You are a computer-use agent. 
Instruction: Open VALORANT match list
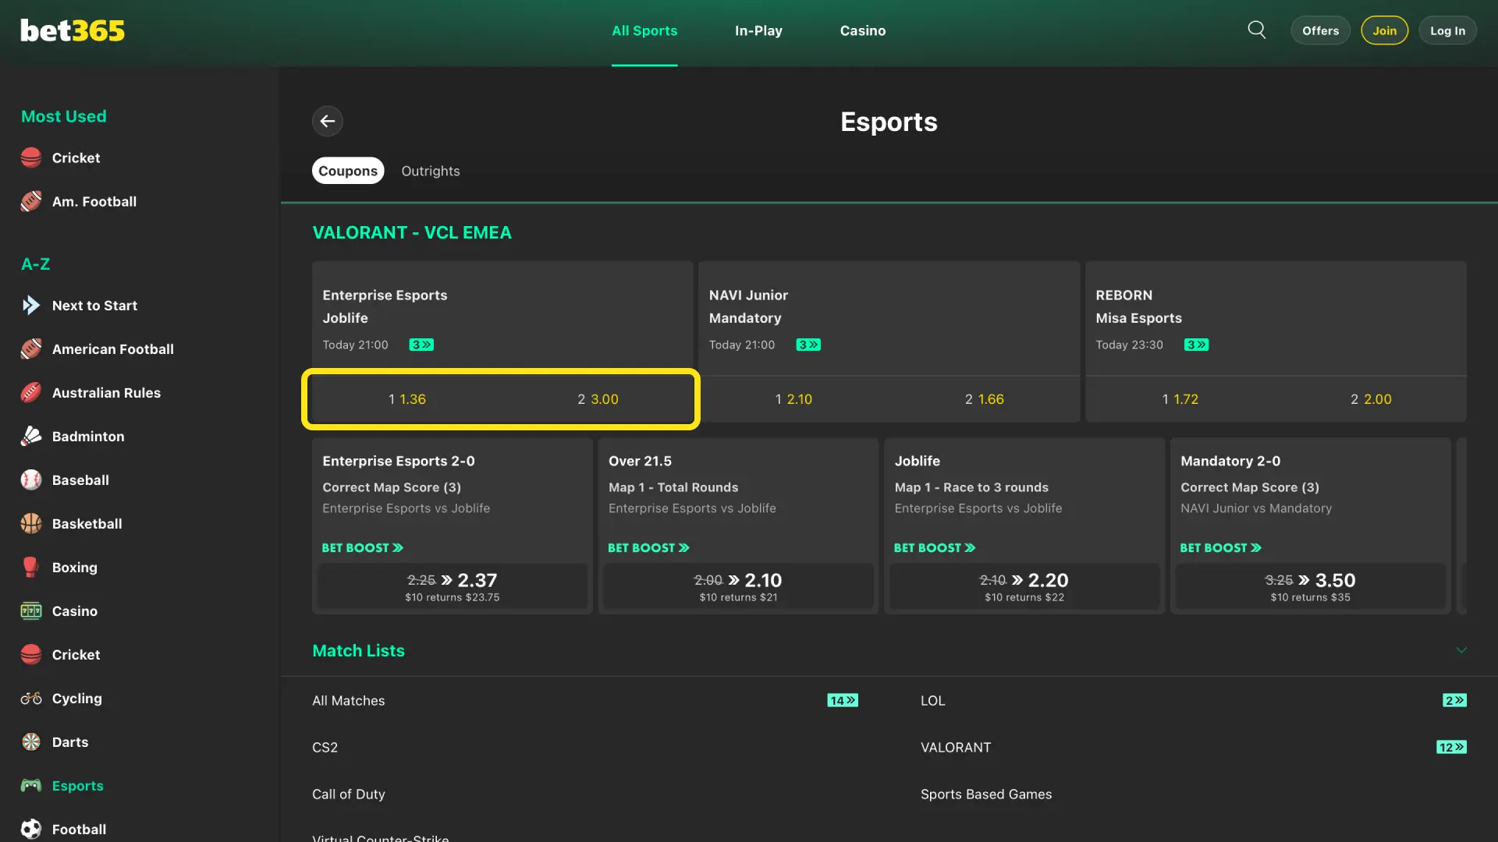[x=956, y=747]
